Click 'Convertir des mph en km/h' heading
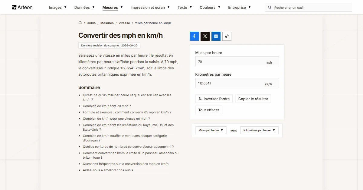This screenshot has height=190, width=363. [120, 35]
